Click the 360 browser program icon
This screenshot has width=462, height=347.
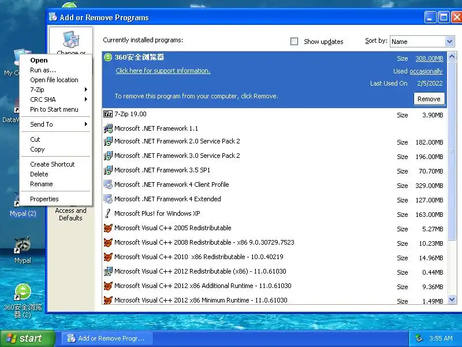(x=108, y=57)
